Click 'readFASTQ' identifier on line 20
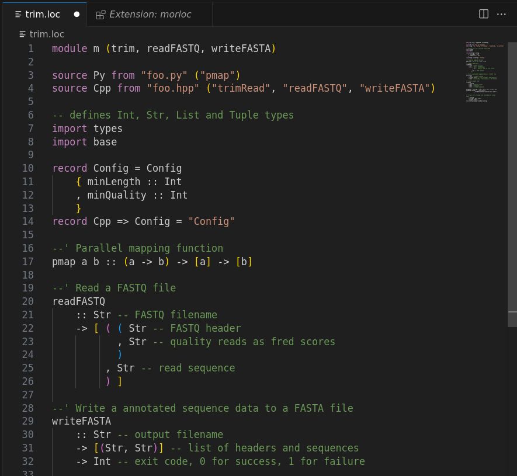The width and height of the screenshot is (517, 476). (78, 301)
